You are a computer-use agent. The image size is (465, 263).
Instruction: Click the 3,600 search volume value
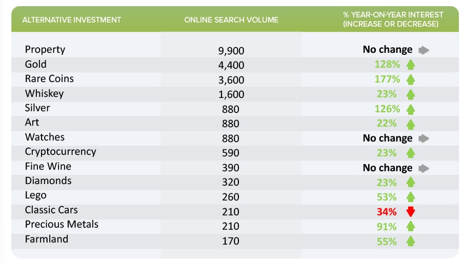(x=231, y=80)
